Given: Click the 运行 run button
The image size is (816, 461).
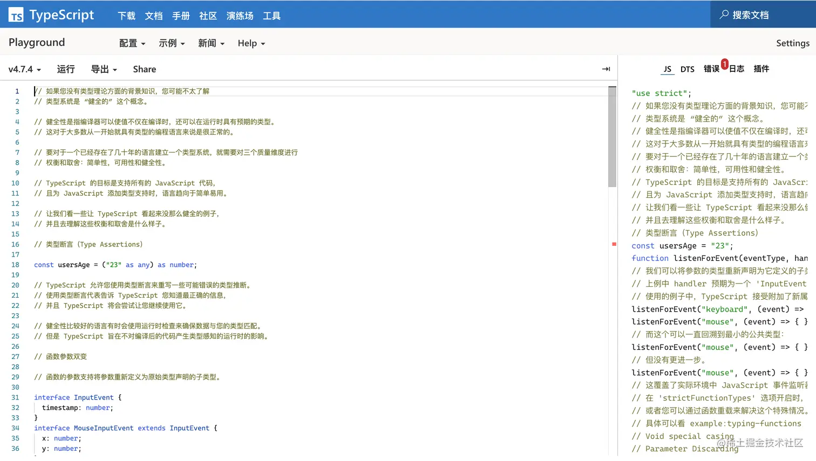Looking at the screenshot, I should [66, 69].
